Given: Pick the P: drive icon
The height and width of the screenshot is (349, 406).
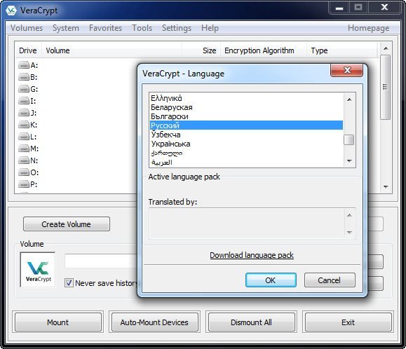Looking at the screenshot, I should click(24, 184).
